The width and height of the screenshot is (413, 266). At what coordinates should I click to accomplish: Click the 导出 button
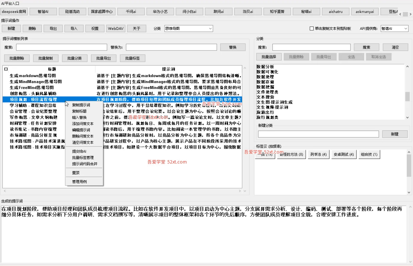[53, 29]
